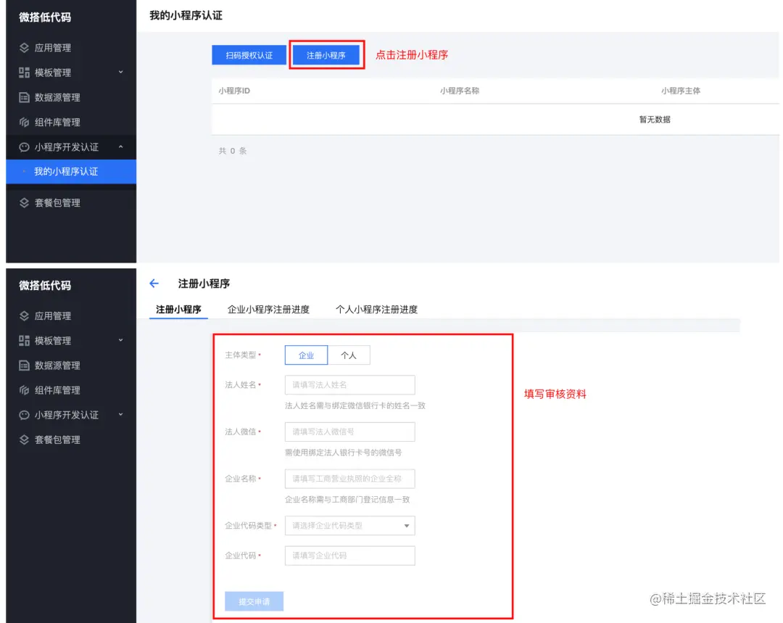Click 扫码授权认证 button
This screenshot has width=783, height=623.
coord(249,55)
